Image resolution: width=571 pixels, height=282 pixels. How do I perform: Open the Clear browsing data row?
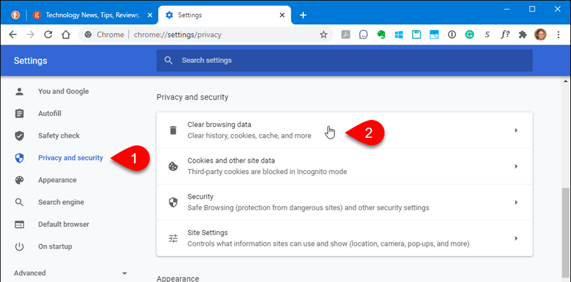pyautogui.click(x=345, y=130)
